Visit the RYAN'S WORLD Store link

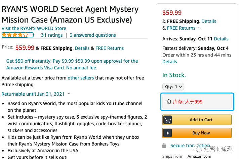click(34, 28)
